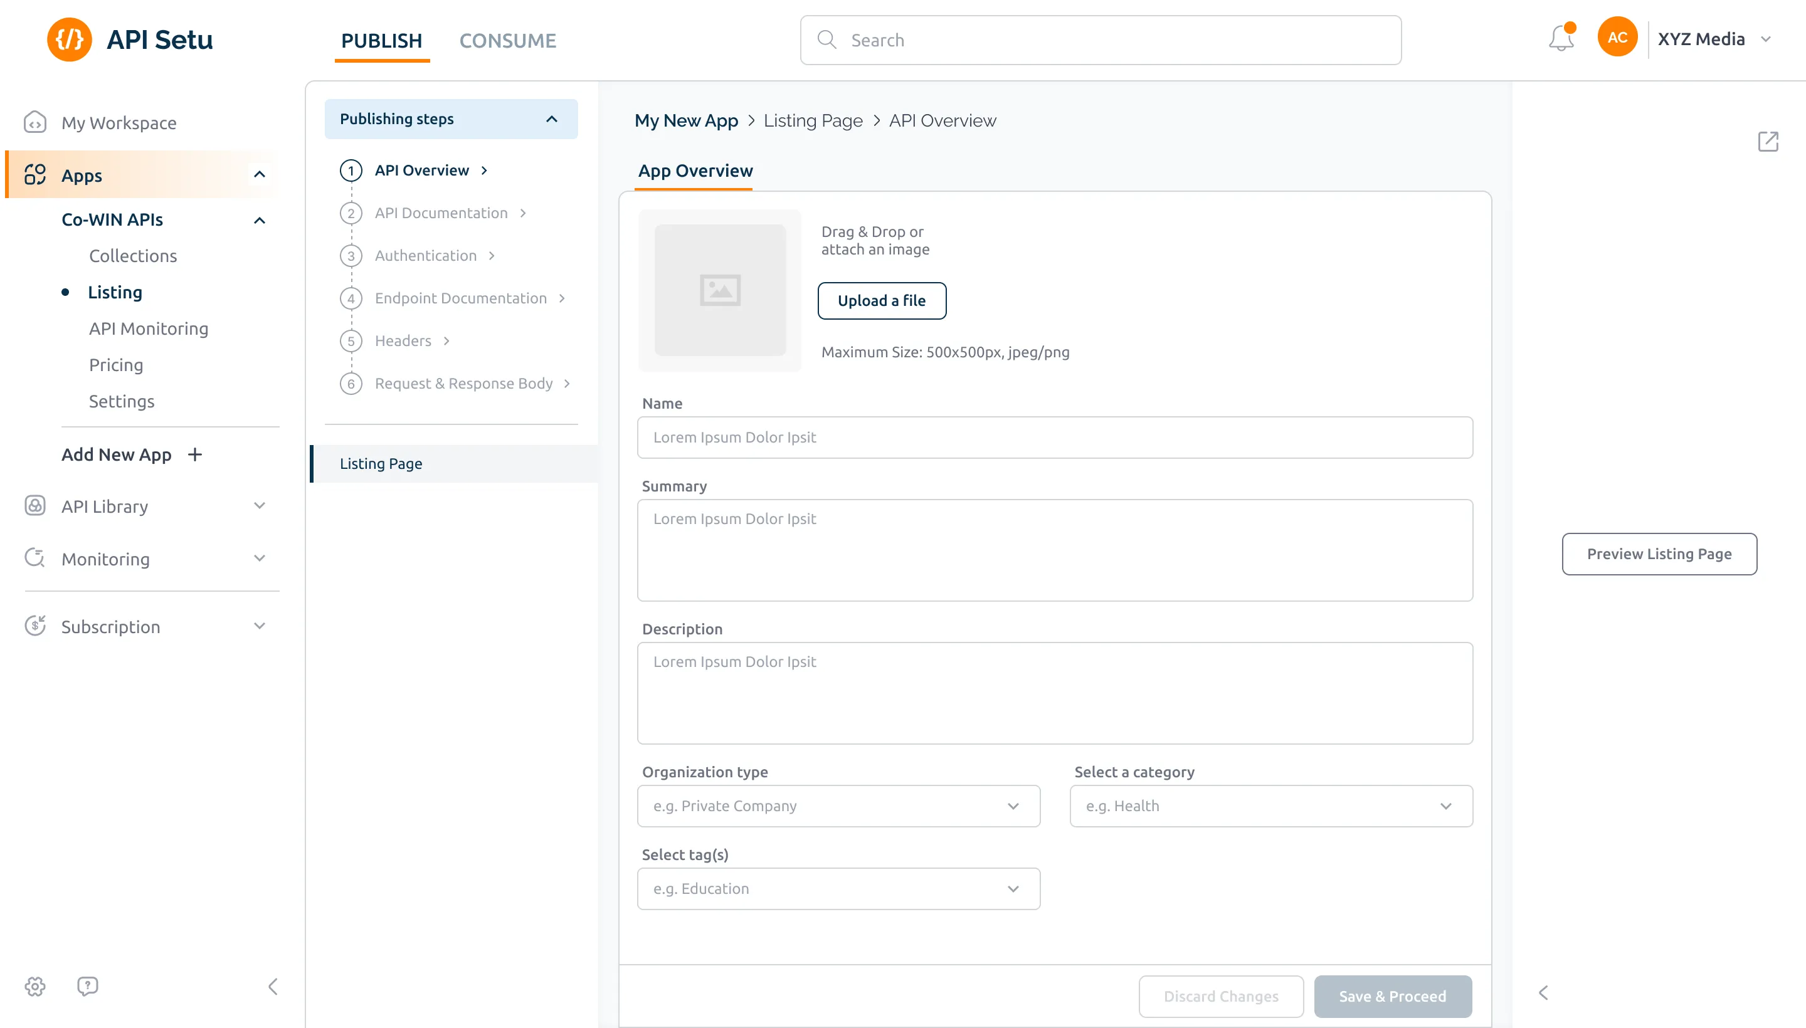This screenshot has height=1028, width=1806.
Task: Select the Listing Page panel item
Action: coord(453,464)
